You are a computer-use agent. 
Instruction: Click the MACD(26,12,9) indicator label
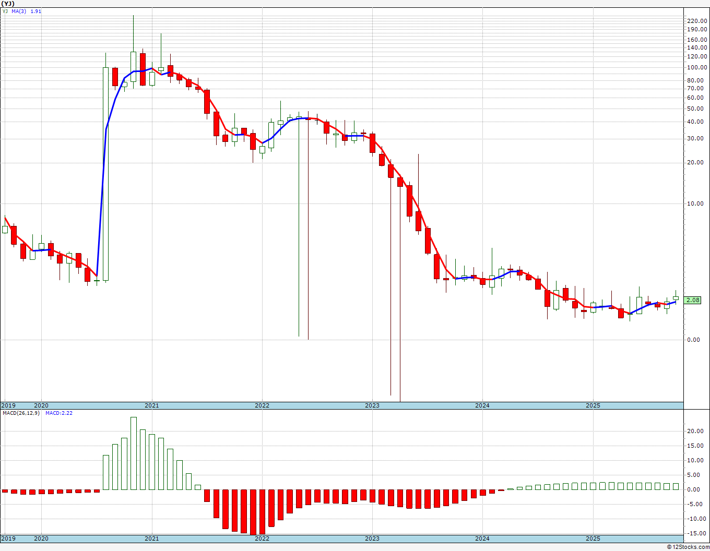click(21, 413)
